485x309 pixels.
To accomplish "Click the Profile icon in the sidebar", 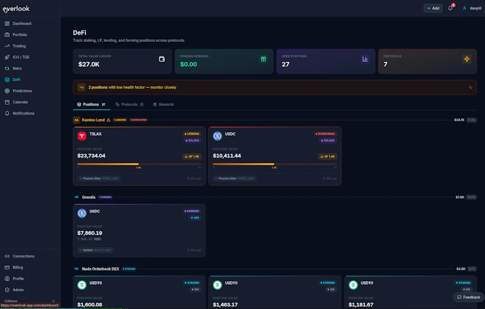I will [x=7, y=279].
